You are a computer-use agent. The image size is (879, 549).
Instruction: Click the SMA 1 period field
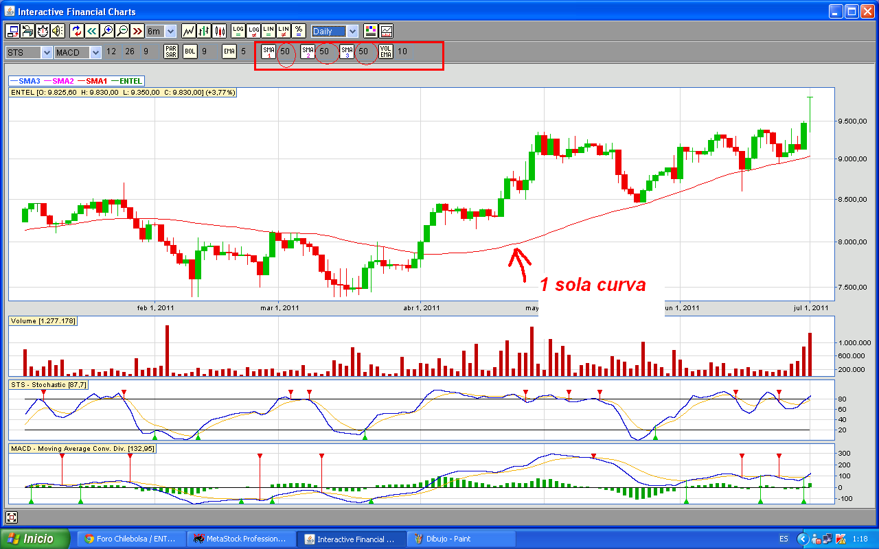(285, 51)
